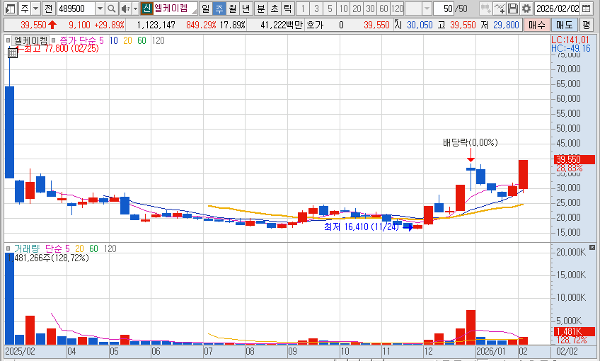Click the 엘케이켐 chart legend label

point(30,40)
